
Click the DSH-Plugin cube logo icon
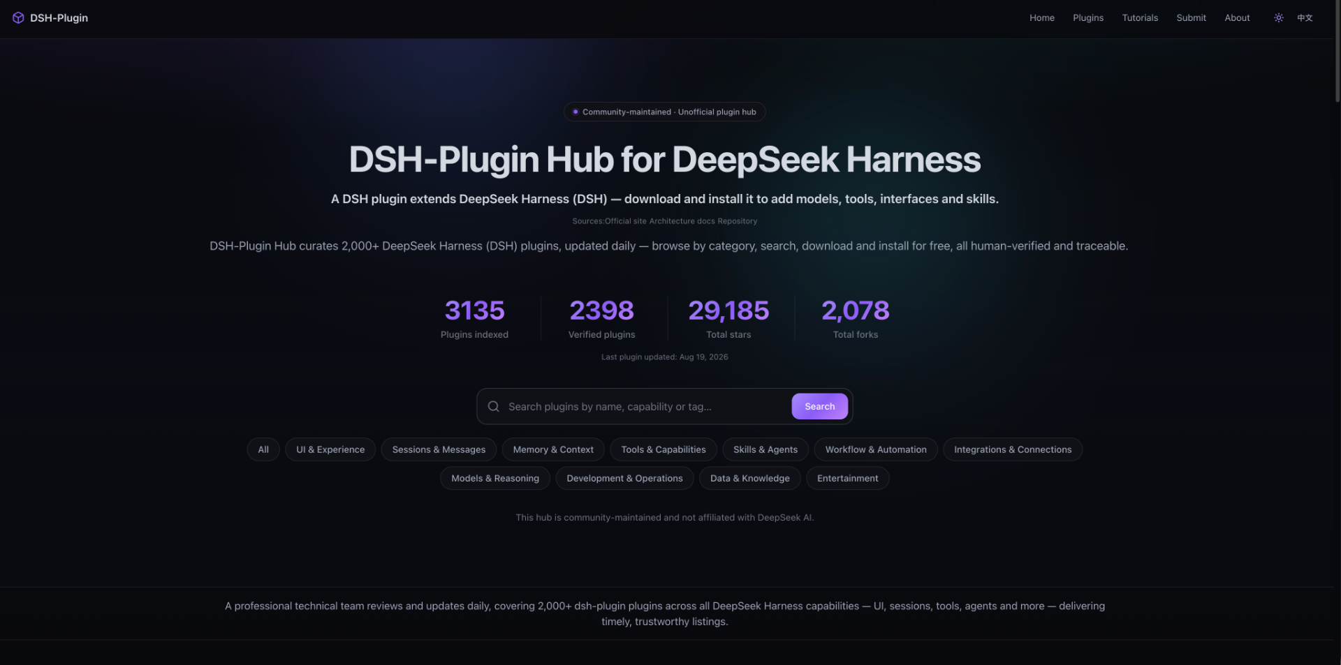pyautogui.click(x=18, y=18)
